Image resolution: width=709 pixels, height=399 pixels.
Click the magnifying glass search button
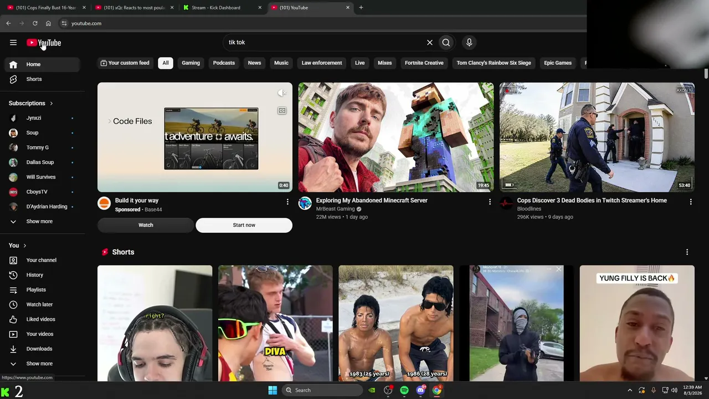point(446,42)
